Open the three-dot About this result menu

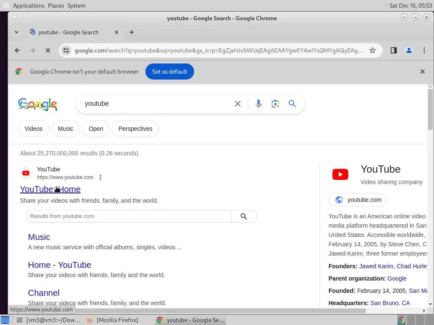point(100,177)
